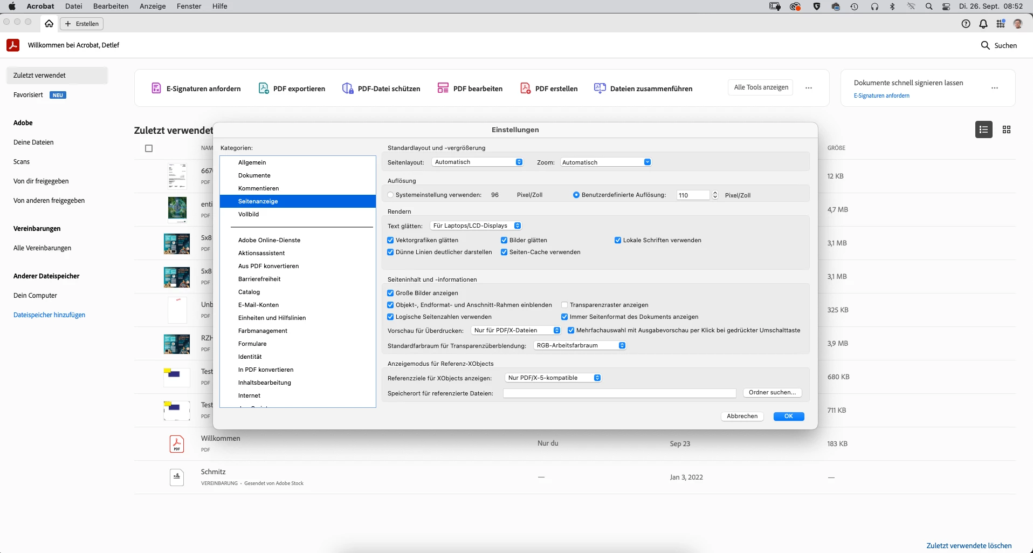Open the Zoom dropdown

[605, 162]
